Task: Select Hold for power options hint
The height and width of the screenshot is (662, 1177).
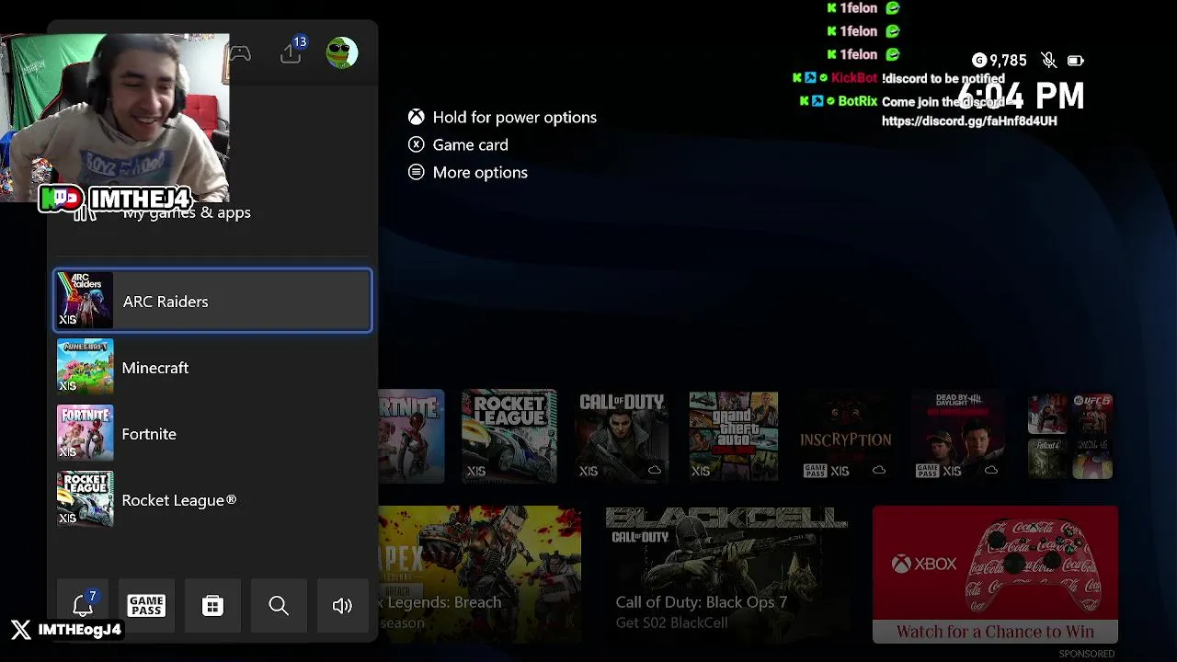Action: click(x=503, y=117)
